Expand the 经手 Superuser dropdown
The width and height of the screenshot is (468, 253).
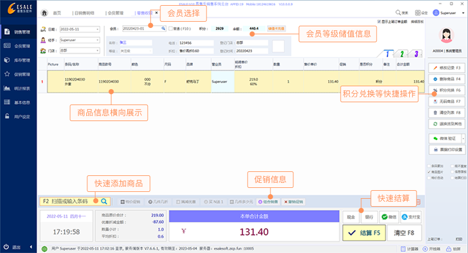click(x=98, y=40)
